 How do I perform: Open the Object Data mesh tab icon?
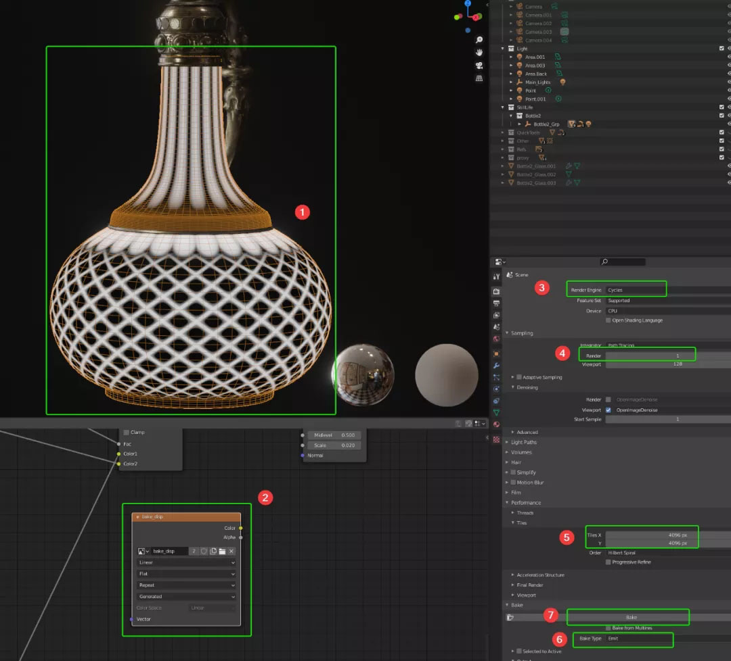click(x=497, y=412)
